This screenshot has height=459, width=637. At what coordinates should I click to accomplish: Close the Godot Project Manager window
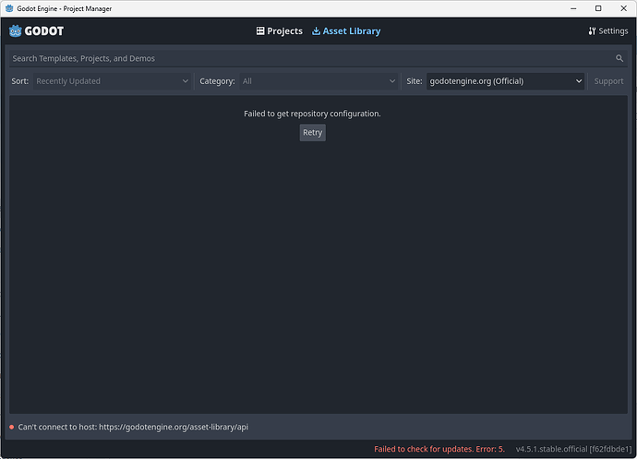pos(623,8)
